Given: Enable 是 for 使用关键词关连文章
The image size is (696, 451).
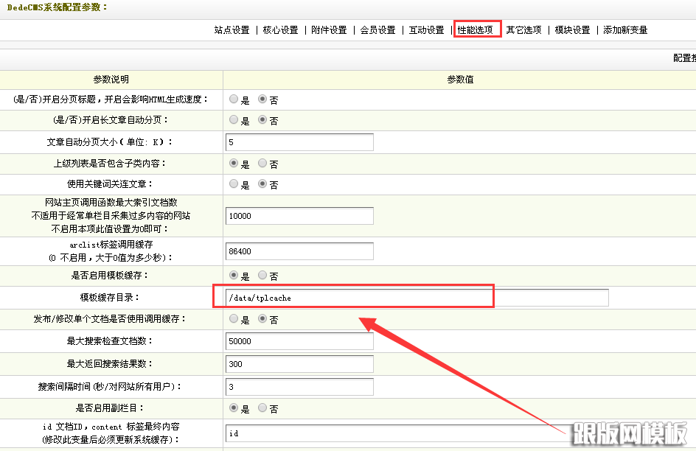Looking at the screenshot, I should pyautogui.click(x=234, y=184).
